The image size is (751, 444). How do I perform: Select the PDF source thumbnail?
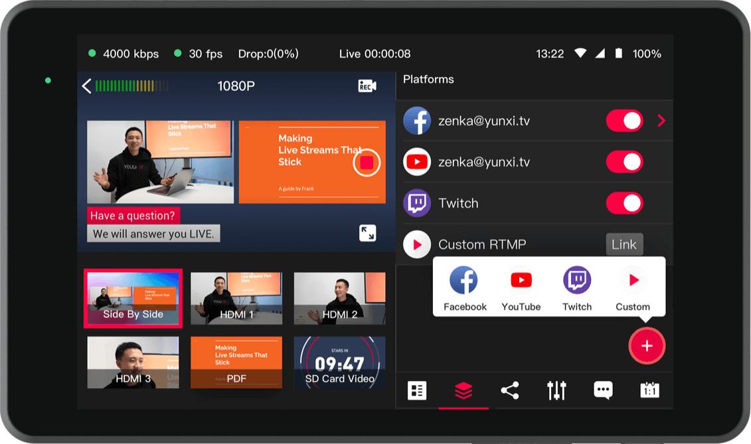pos(236,362)
